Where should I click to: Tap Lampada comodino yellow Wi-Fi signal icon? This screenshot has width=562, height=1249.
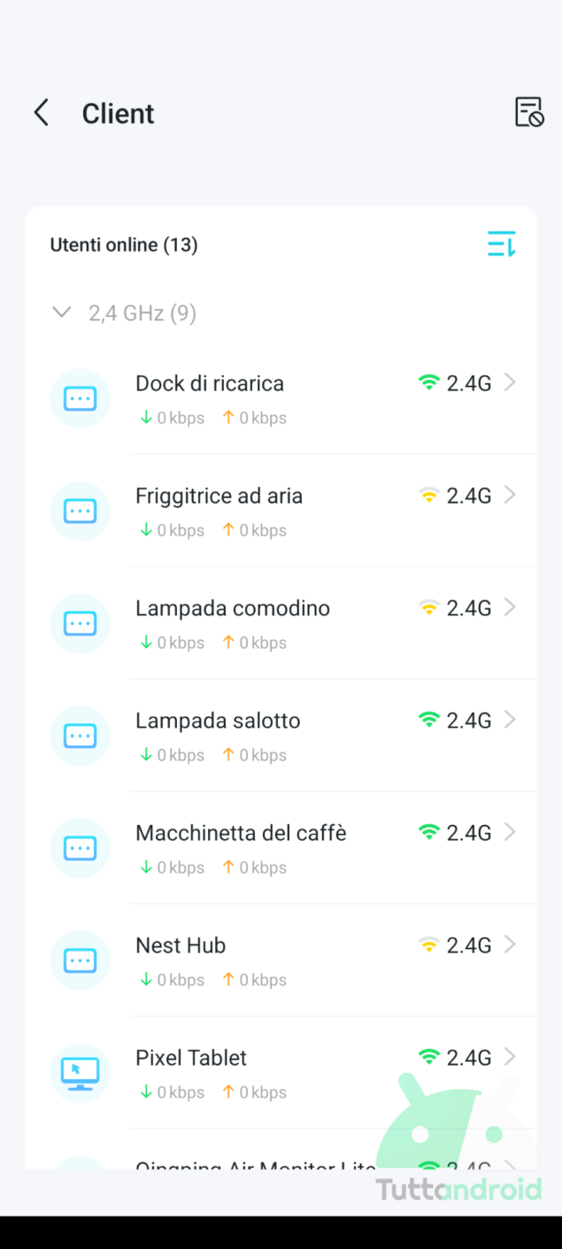(x=428, y=608)
